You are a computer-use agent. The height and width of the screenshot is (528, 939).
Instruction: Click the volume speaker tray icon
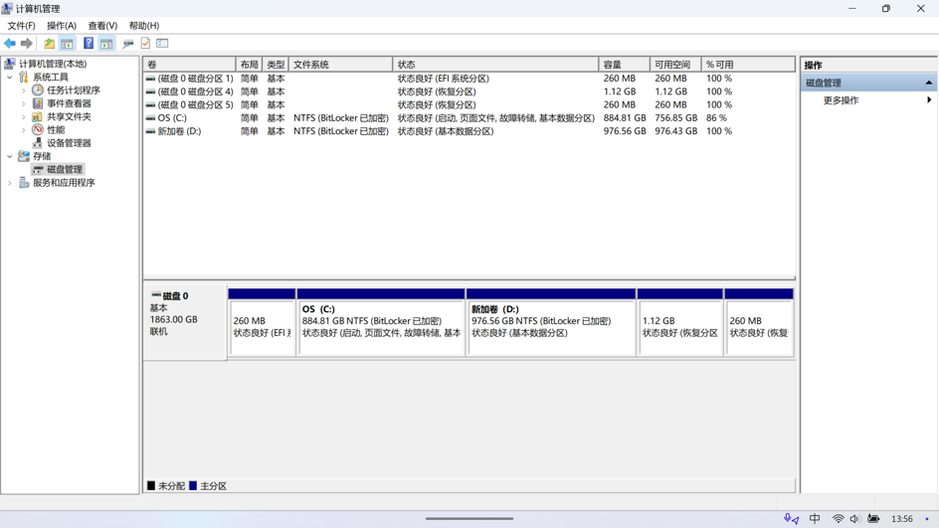[x=854, y=518]
